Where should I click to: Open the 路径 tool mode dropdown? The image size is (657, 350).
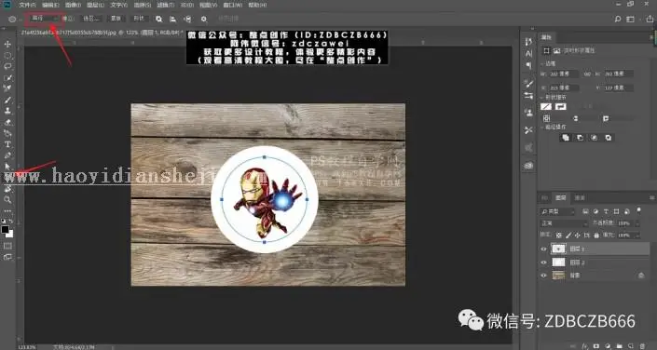click(44, 19)
